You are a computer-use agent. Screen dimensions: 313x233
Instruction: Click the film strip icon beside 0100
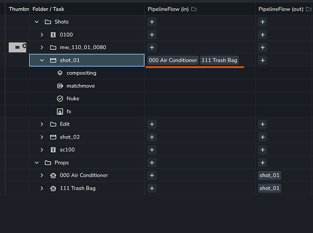[53, 34]
